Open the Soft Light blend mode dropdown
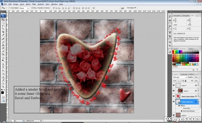The width and height of the screenshot is (202, 123). coord(180,77)
